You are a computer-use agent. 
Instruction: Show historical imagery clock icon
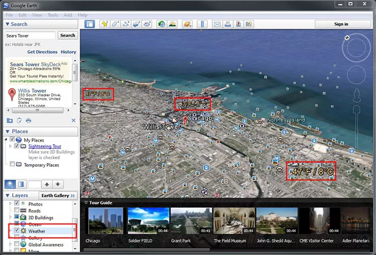click(x=162, y=24)
